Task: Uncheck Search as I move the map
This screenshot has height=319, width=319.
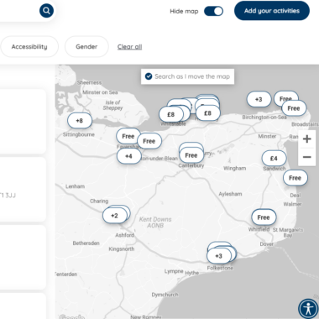Action: tap(149, 76)
